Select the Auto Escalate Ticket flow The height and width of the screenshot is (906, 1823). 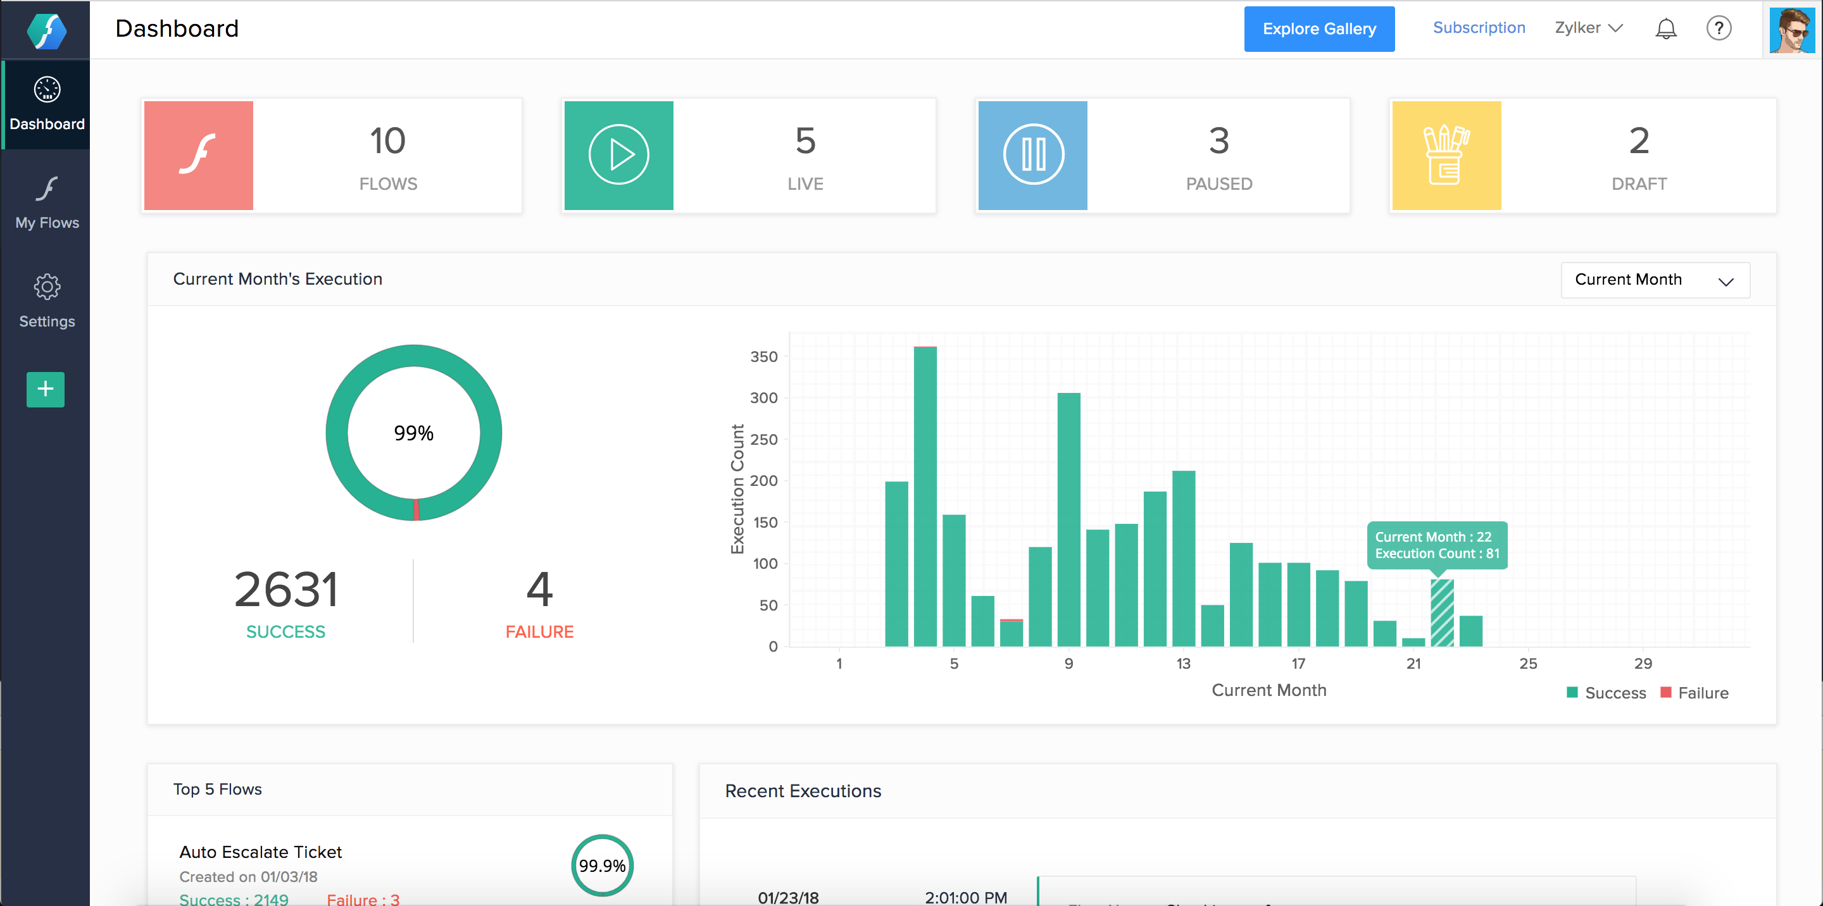(x=261, y=852)
